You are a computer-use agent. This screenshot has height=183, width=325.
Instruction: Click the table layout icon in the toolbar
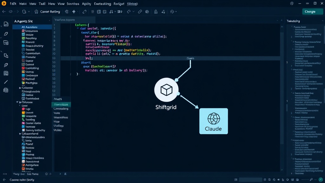(99, 12)
